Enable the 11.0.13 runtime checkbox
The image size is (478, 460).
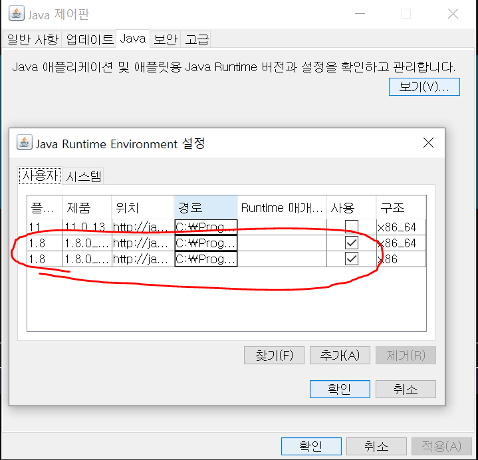[352, 227]
